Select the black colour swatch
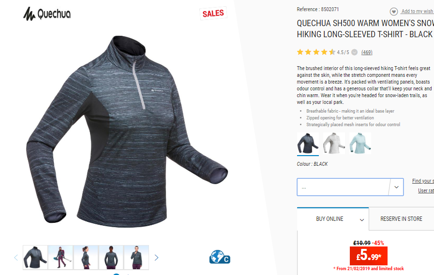This screenshot has height=275, width=434. tap(308, 143)
